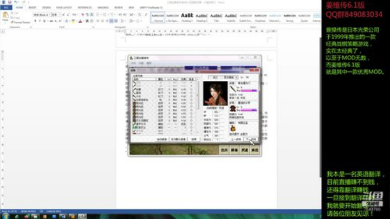390x219 pixels.
Task: Apply paragraph shading color
Action: click(x=131, y=21)
